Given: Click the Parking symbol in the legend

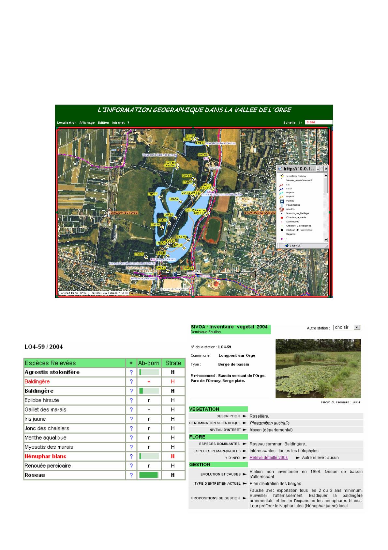Looking at the screenshot, I should (282, 201).
